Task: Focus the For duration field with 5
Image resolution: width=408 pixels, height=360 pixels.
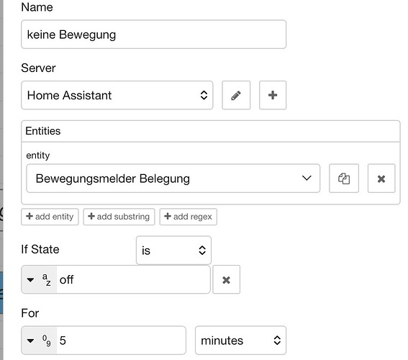Action: (121, 341)
